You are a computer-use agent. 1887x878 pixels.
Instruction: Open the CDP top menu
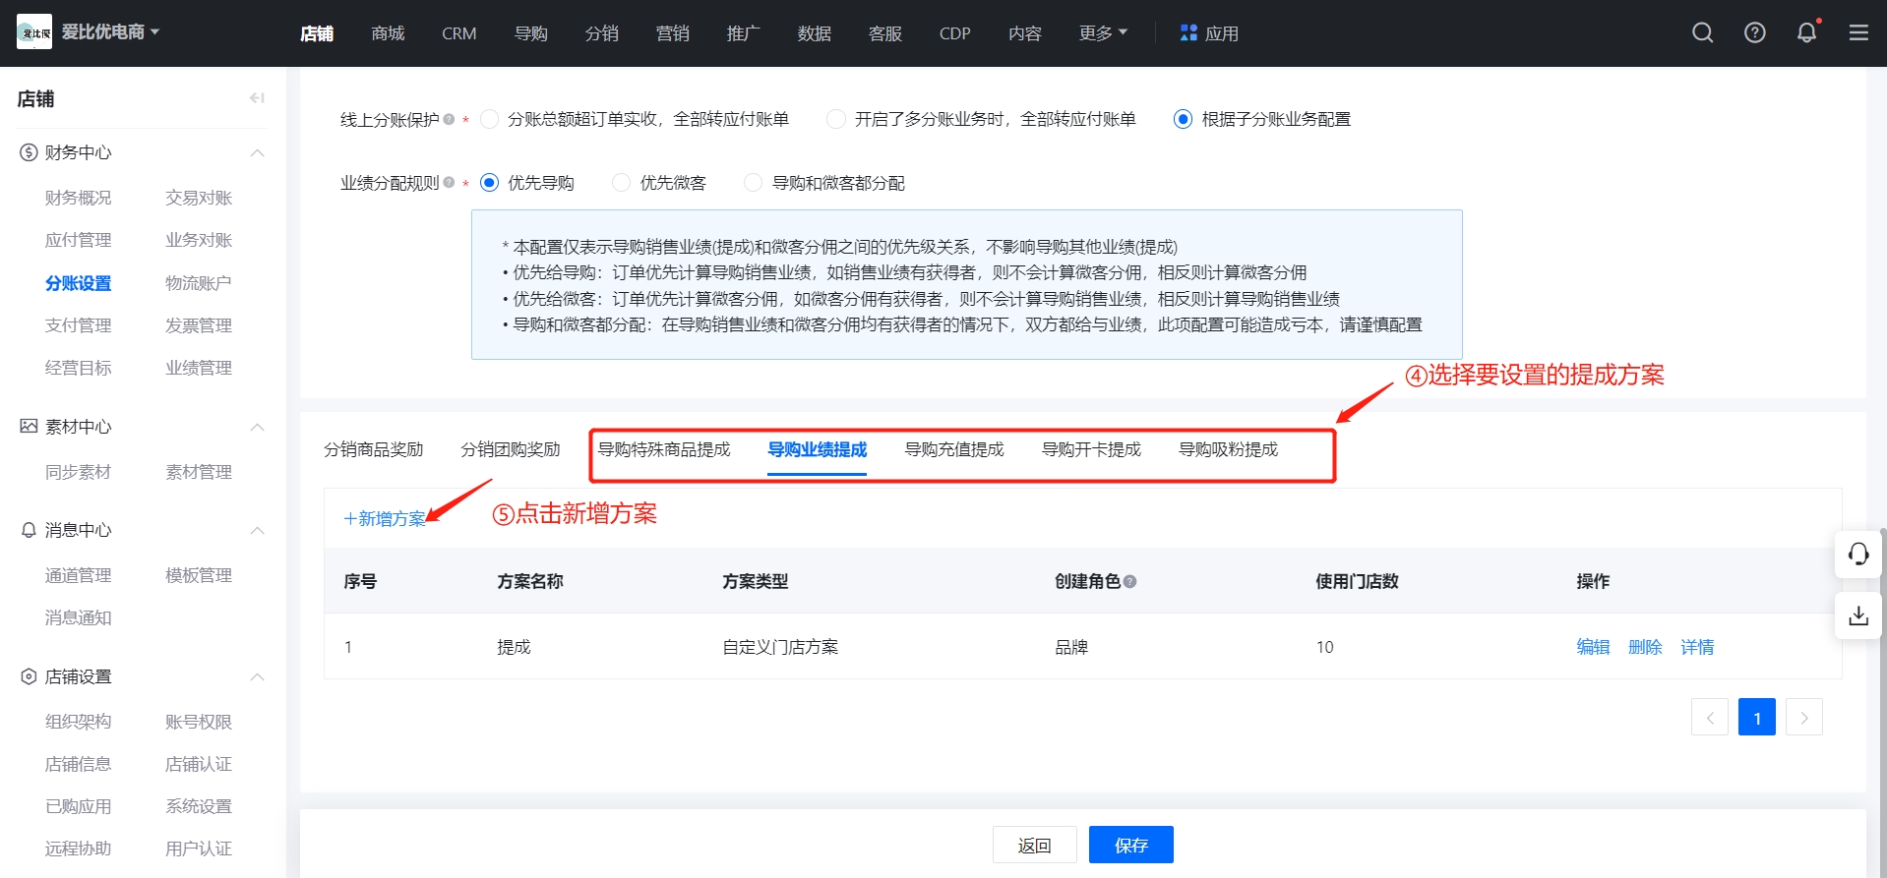click(955, 33)
